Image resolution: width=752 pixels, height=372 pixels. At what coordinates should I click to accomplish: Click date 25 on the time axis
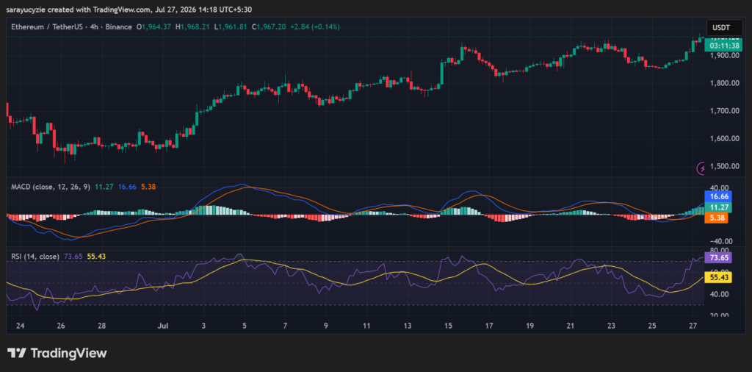[x=652, y=326]
